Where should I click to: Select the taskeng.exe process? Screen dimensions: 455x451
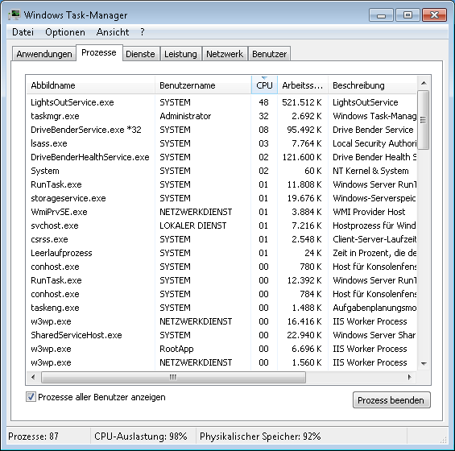tap(221, 308)
